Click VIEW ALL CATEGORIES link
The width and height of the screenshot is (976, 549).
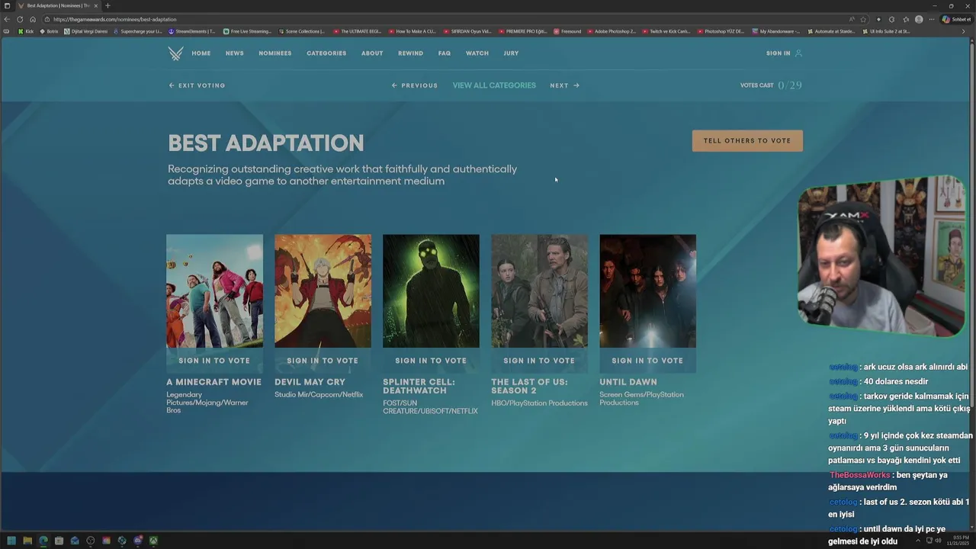click(494, 85)
